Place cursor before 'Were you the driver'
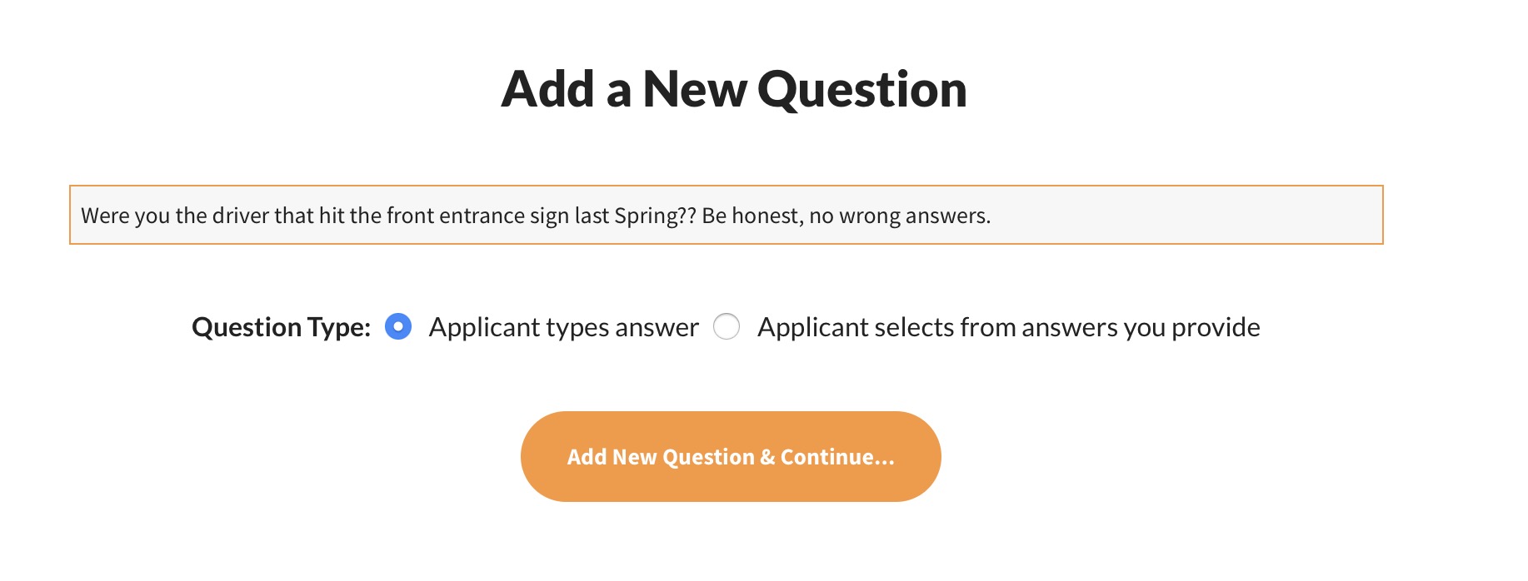1528x581 pixels. pos(81,216)
